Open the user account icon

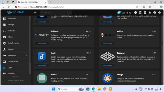[155, 13]
